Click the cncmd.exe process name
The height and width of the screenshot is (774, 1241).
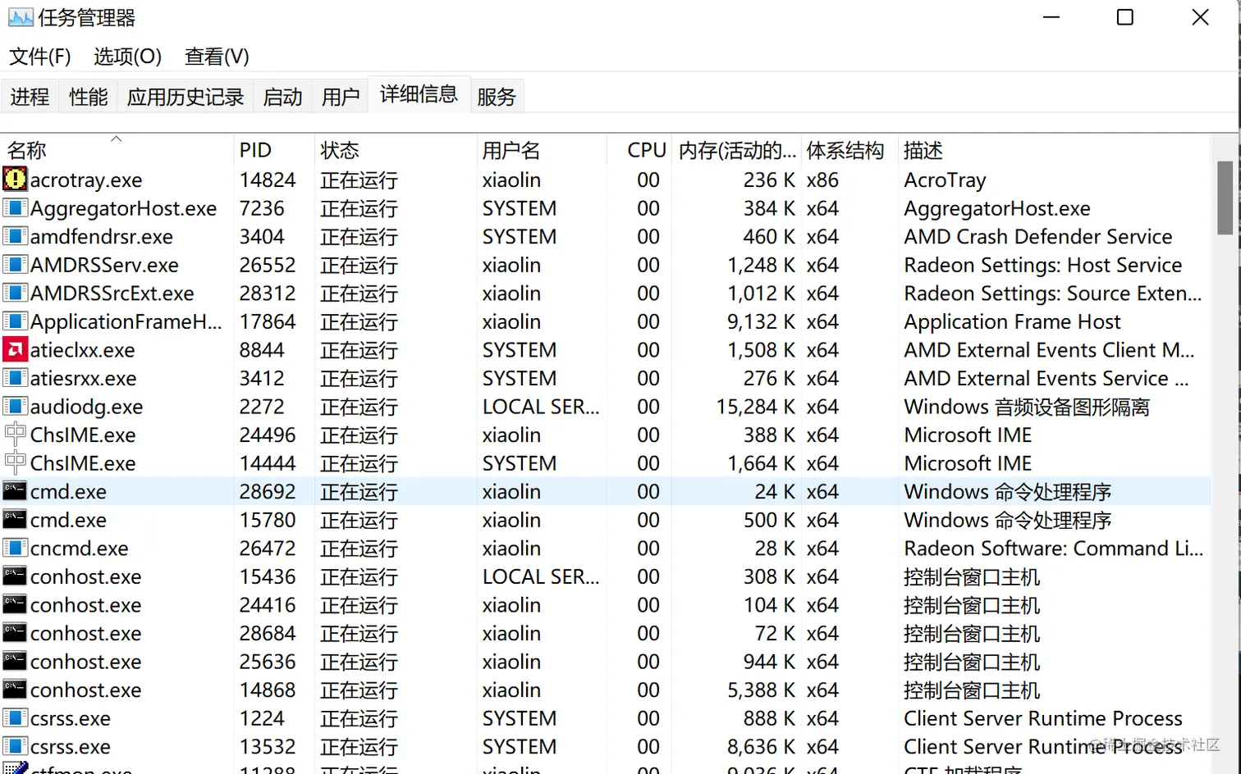[x=80, y=548]
